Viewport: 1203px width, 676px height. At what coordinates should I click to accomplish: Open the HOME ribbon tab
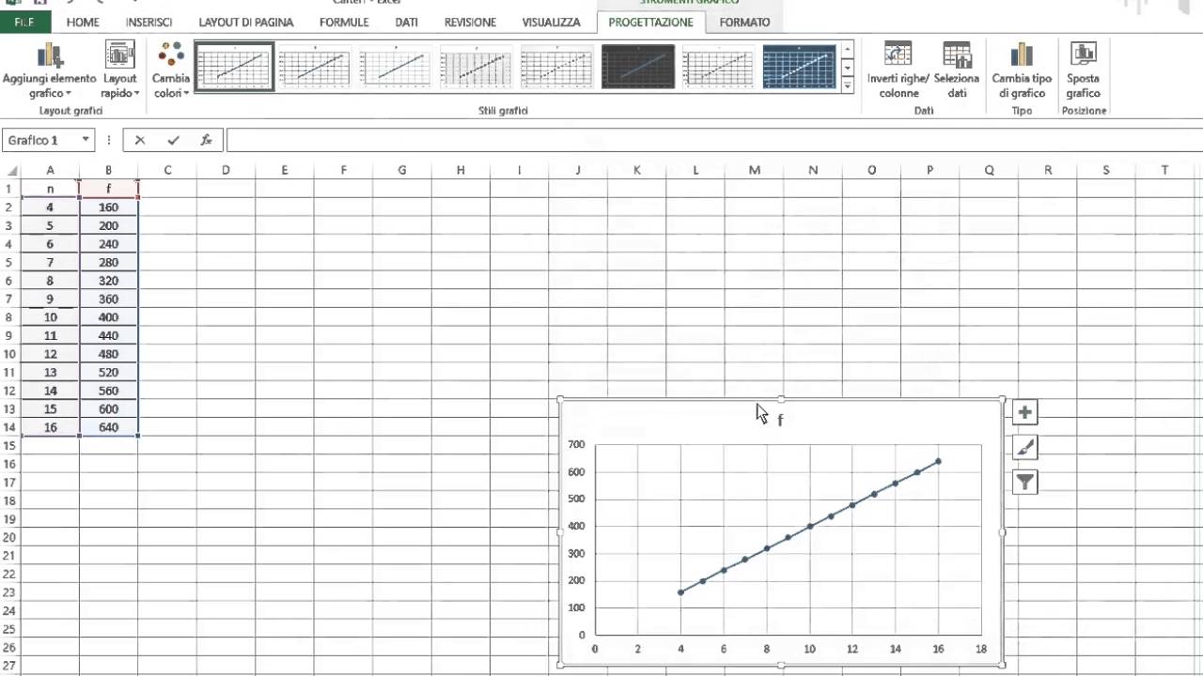pos(83,22)
